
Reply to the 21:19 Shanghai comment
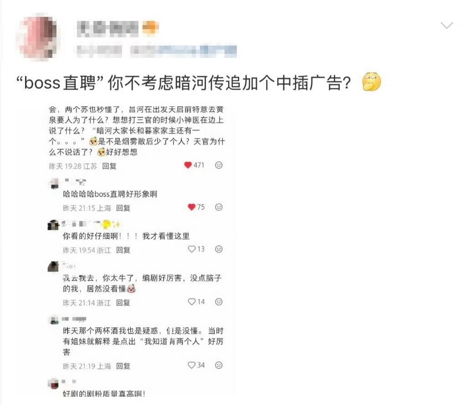click(123, 366)
